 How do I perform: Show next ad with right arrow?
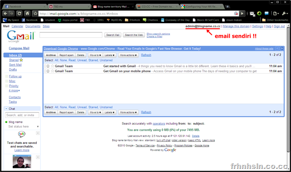coord(282,49)
